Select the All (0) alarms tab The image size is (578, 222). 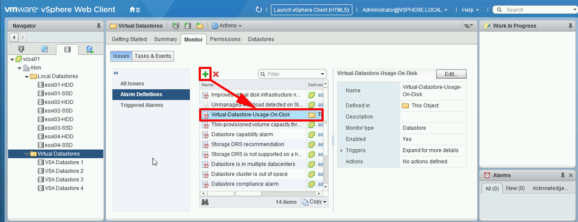(492, 188)
